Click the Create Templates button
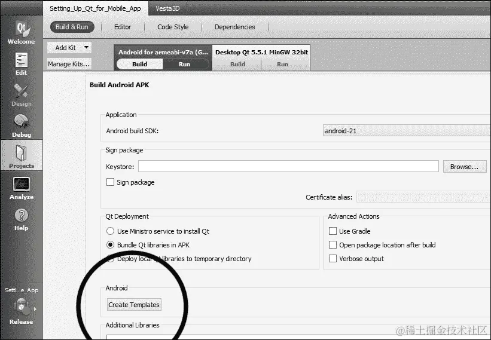The width and height of the screenshot is (491, 340). click(x=134, y=305)
